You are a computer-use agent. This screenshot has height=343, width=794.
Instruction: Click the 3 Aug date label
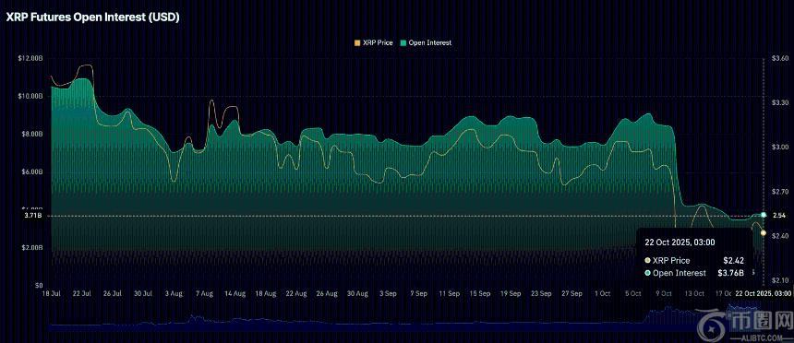[174, 293]
